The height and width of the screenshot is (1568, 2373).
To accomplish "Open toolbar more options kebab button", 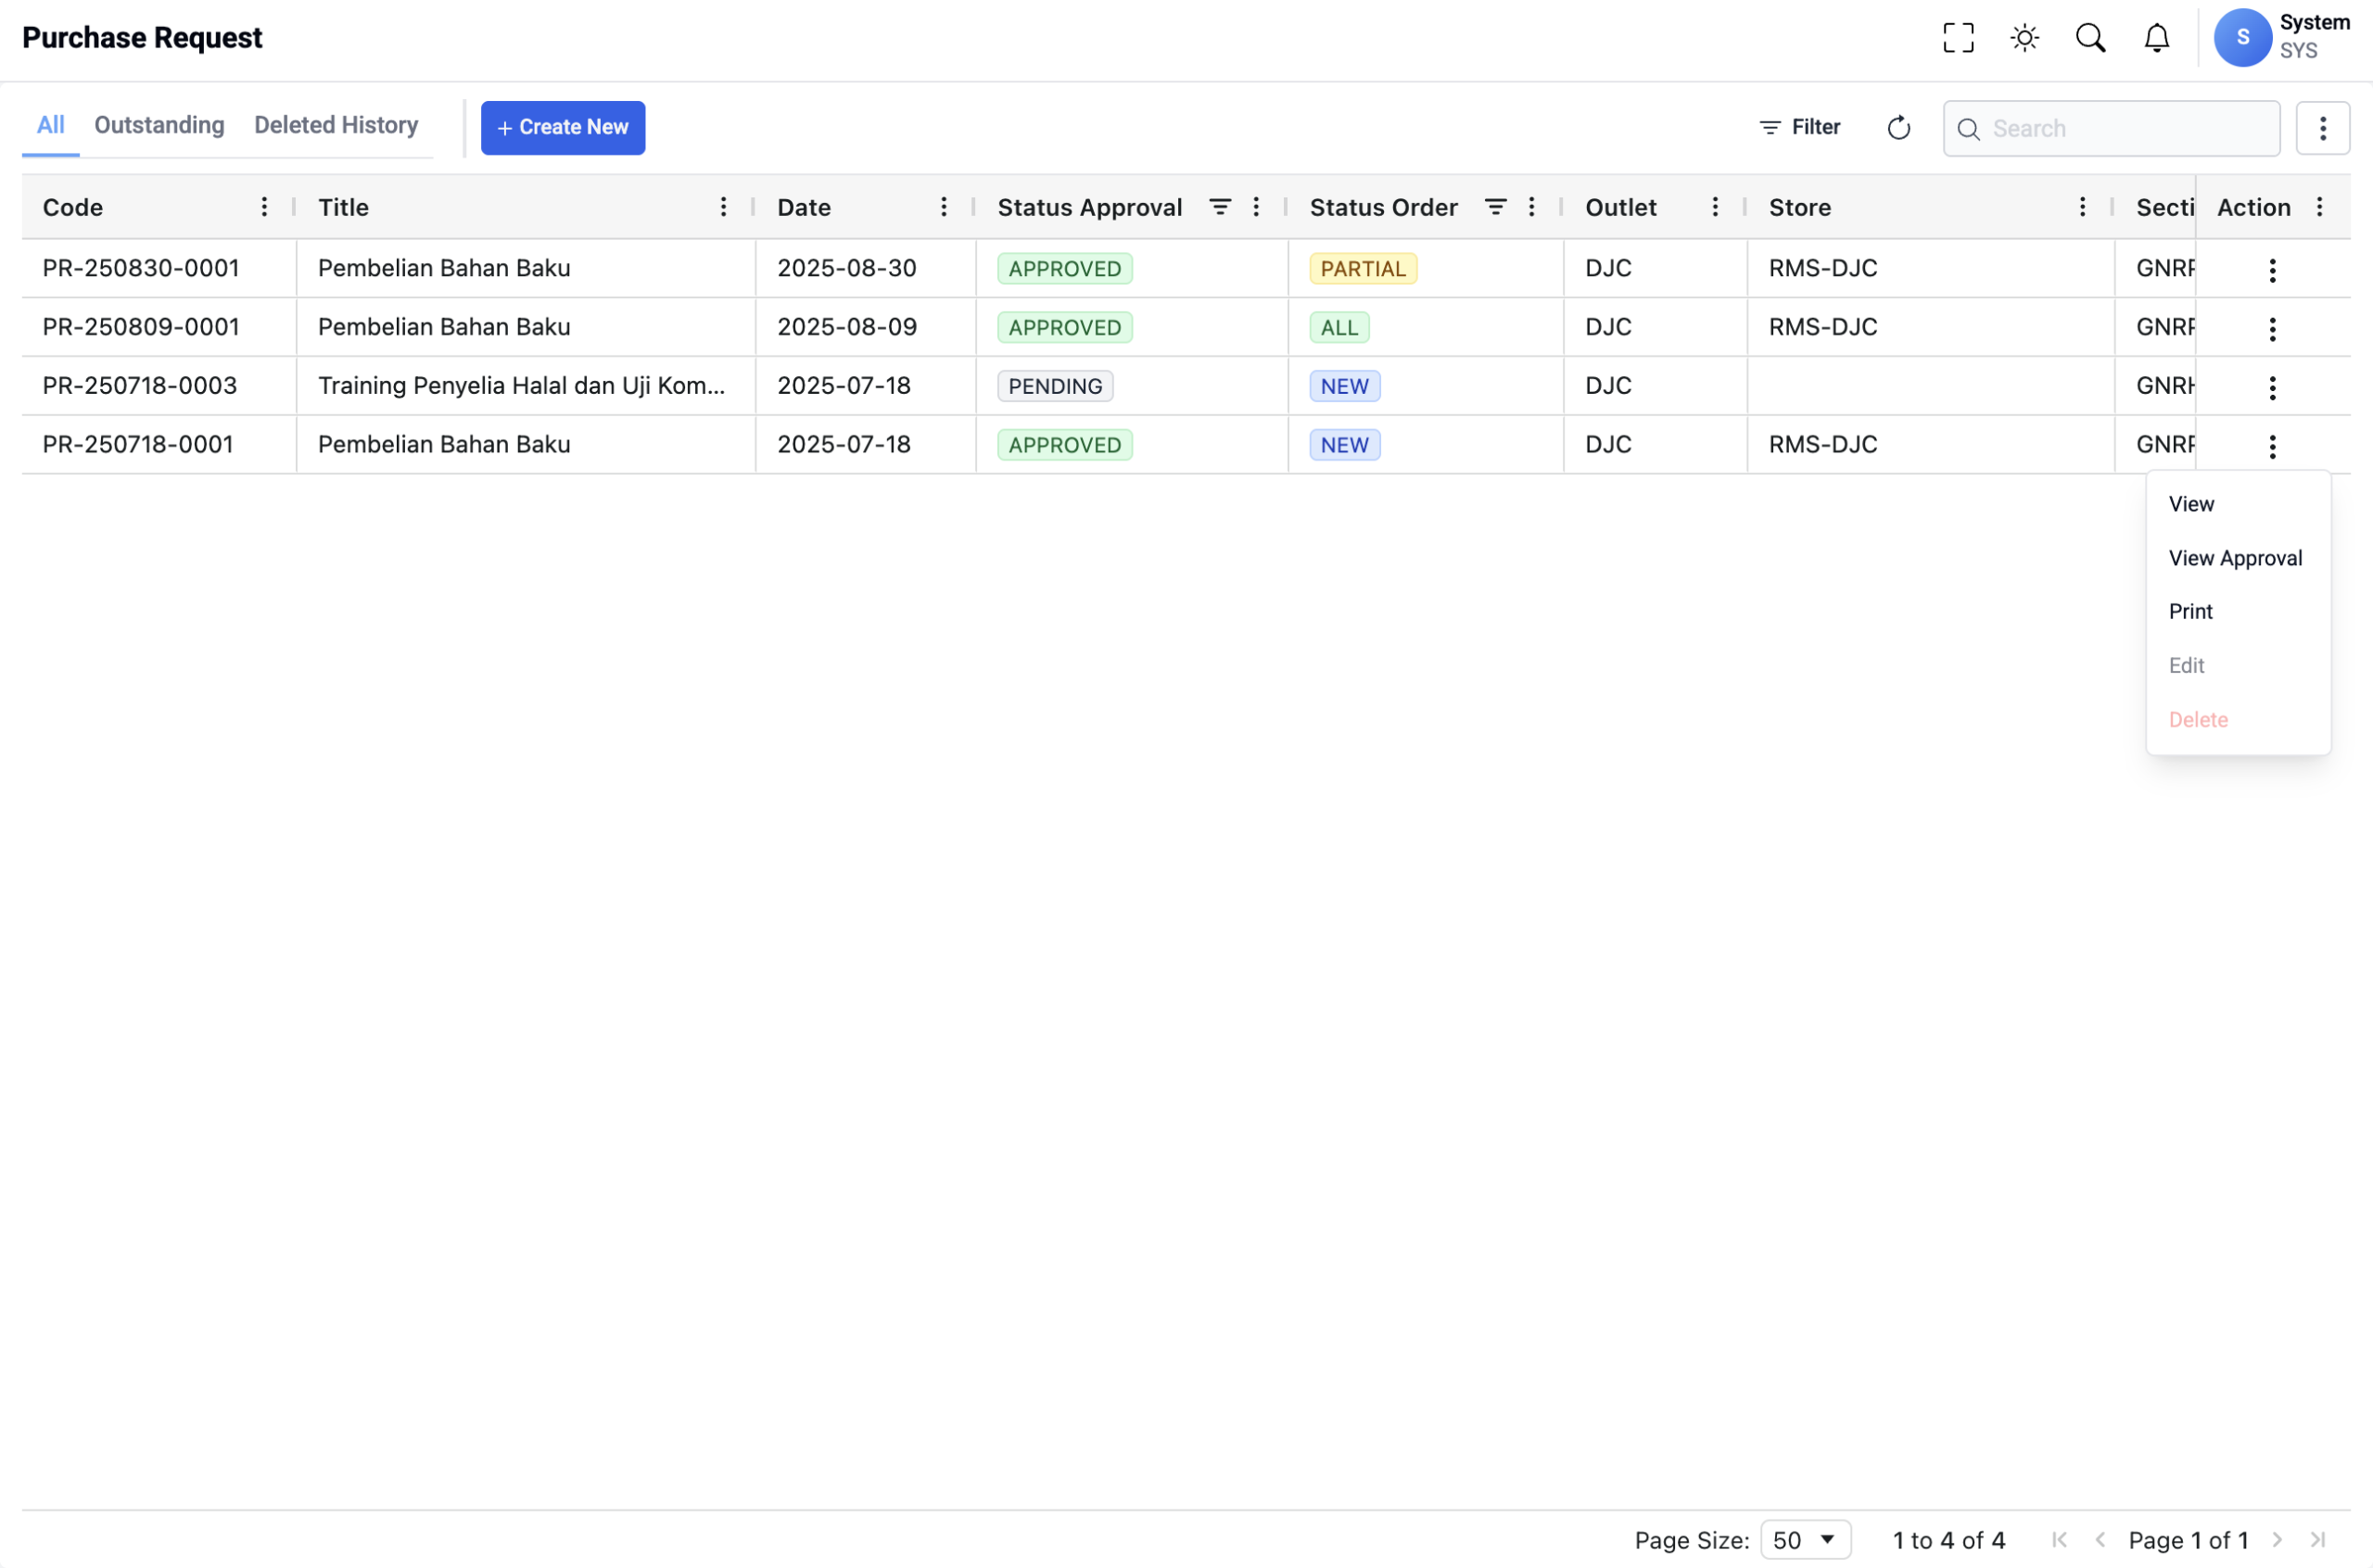I will 2322,128.
